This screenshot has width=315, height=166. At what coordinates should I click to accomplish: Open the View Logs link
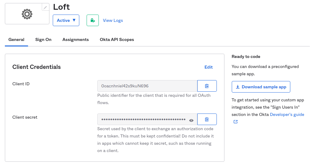[113, 20]
